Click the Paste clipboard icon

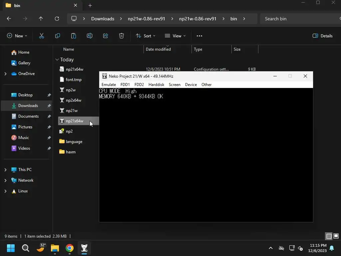[74, 36]
